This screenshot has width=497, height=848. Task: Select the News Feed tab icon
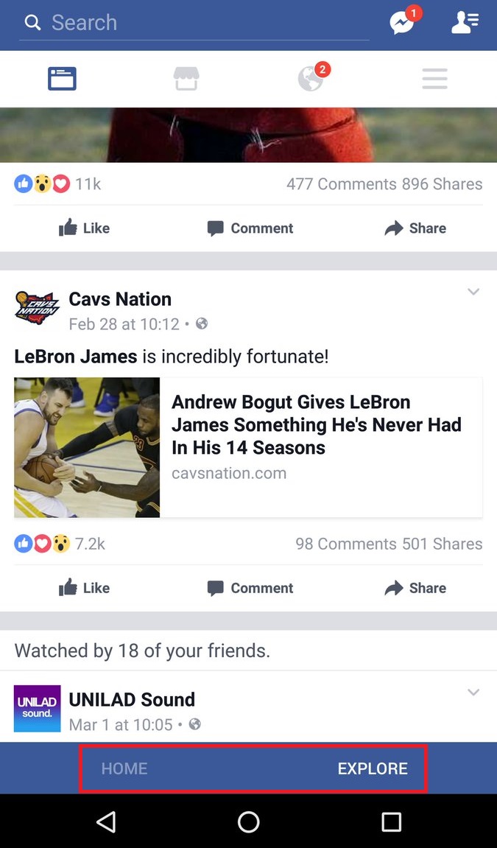click(62, 79)
